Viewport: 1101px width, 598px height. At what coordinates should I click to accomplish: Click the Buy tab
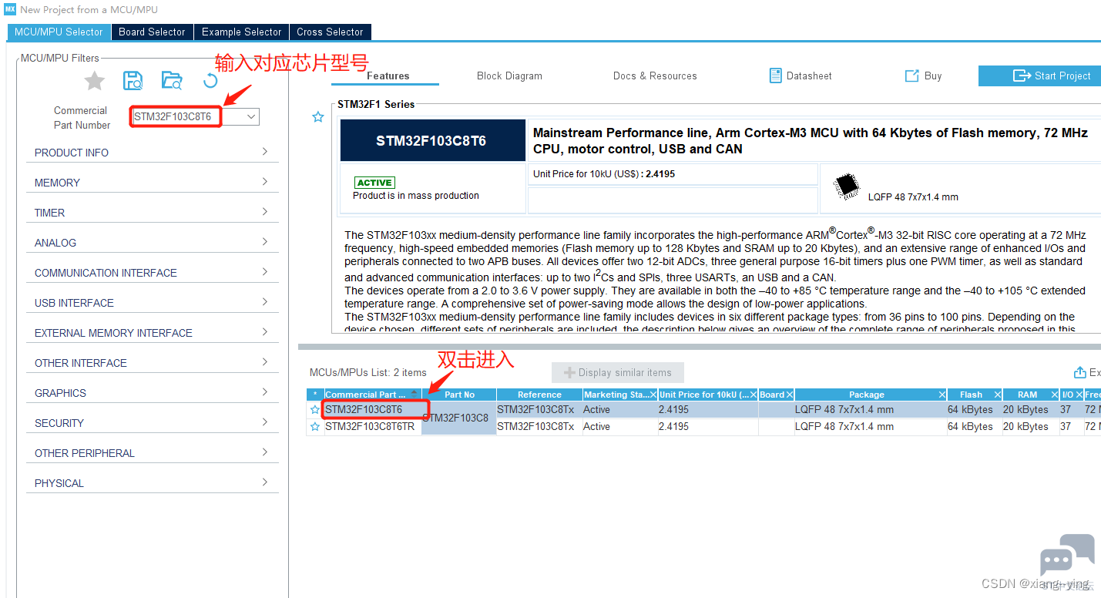[x=923, y=76]
